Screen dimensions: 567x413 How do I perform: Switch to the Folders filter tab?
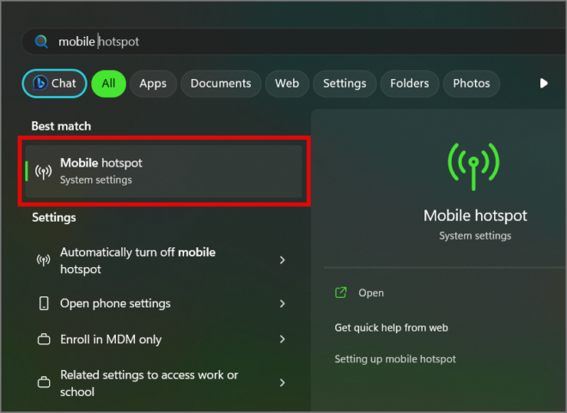[410, 83]
